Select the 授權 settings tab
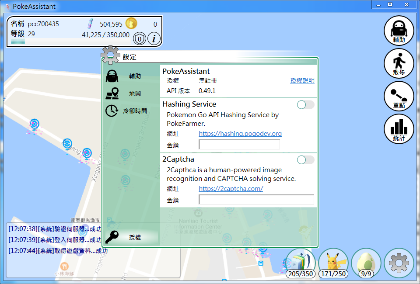Viewport: 420px width, 284px height. [x=131, y=237]
